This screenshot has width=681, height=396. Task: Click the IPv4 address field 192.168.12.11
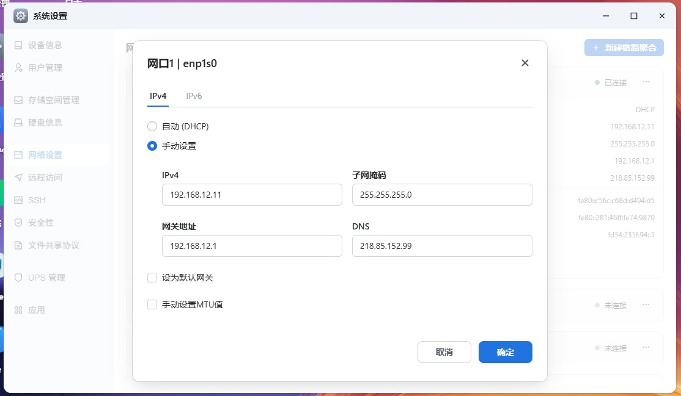251,195
